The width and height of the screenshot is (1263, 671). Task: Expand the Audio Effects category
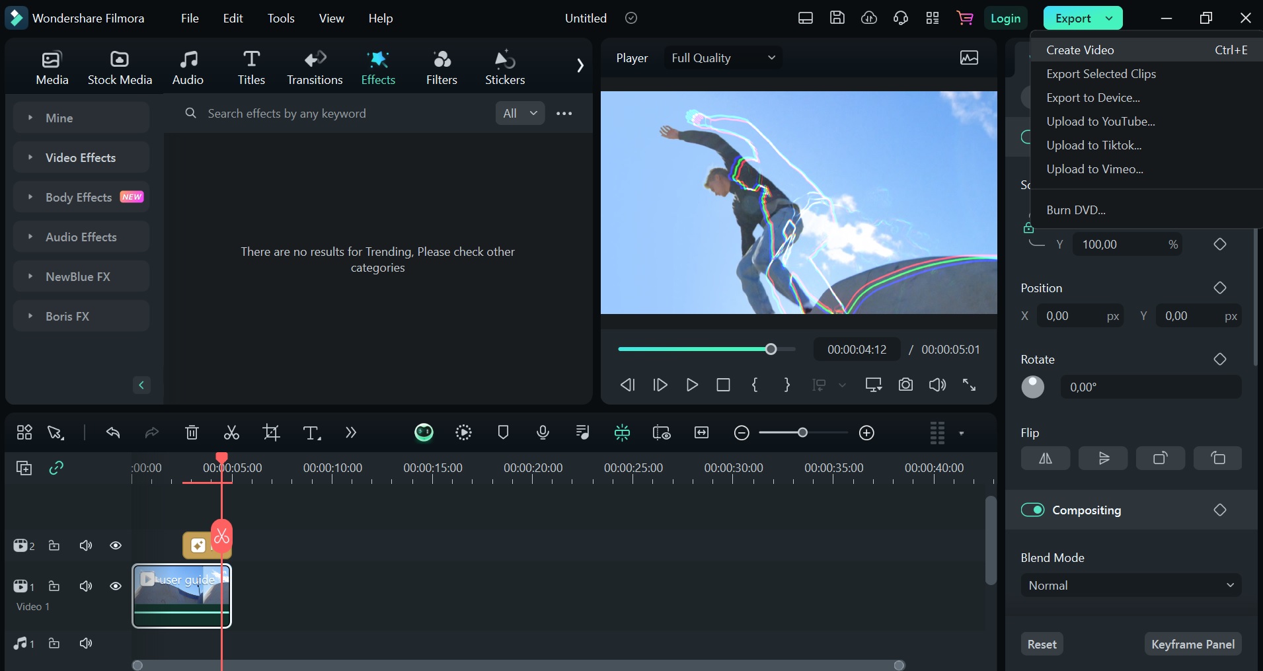pyautogui.click(x=81, y=237)
